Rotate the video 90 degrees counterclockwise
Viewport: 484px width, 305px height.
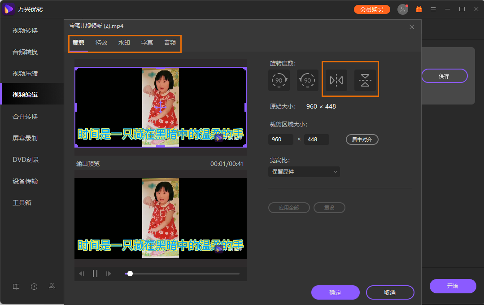pos(308,80)
